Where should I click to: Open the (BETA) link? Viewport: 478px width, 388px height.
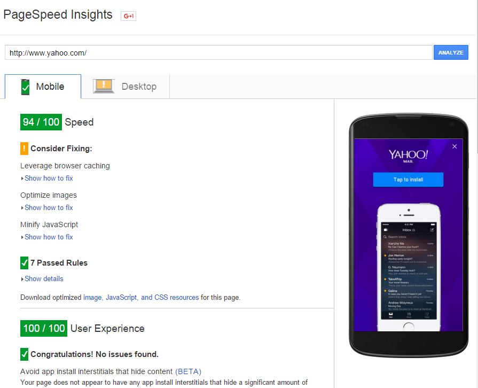[188, 371]
